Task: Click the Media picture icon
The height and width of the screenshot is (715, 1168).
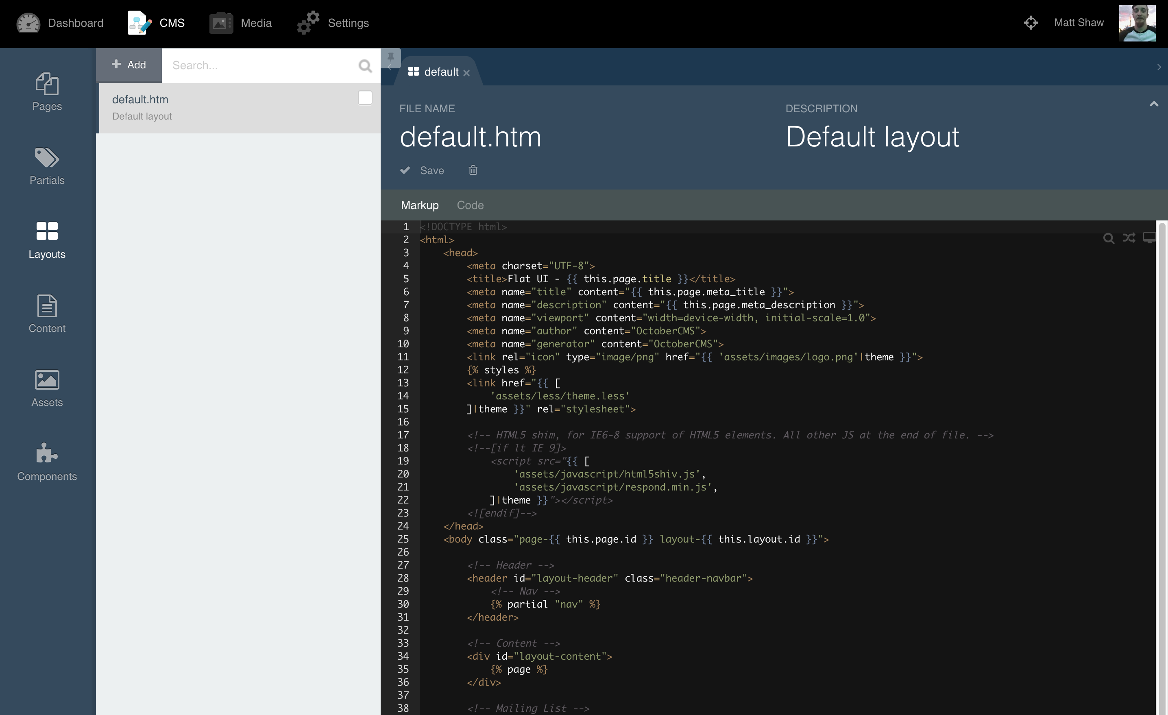Action: pyautogui.click(x=221, y=23)
